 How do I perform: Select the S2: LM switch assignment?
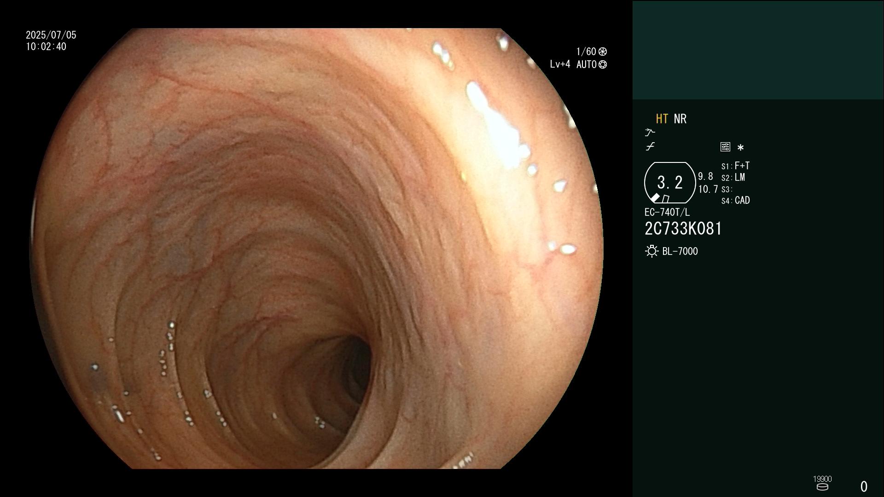click(733, 178)
